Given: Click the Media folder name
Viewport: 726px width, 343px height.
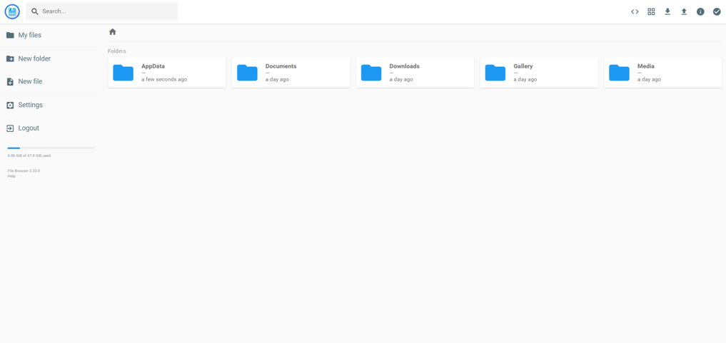Looking at the screenshot, I should click(646, 66).
